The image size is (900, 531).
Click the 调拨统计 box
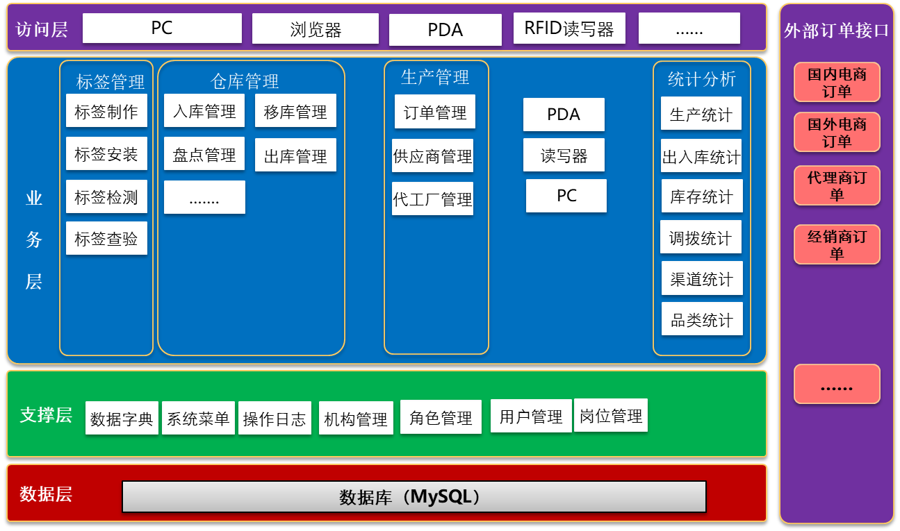[x=701, y=237]
